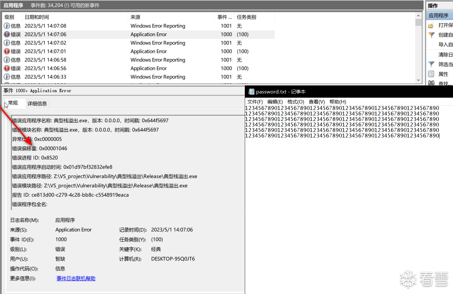The image size is (453, 294).
Task: Select the Application Error row at 14:06:56
Action: (x=139, y=68)
